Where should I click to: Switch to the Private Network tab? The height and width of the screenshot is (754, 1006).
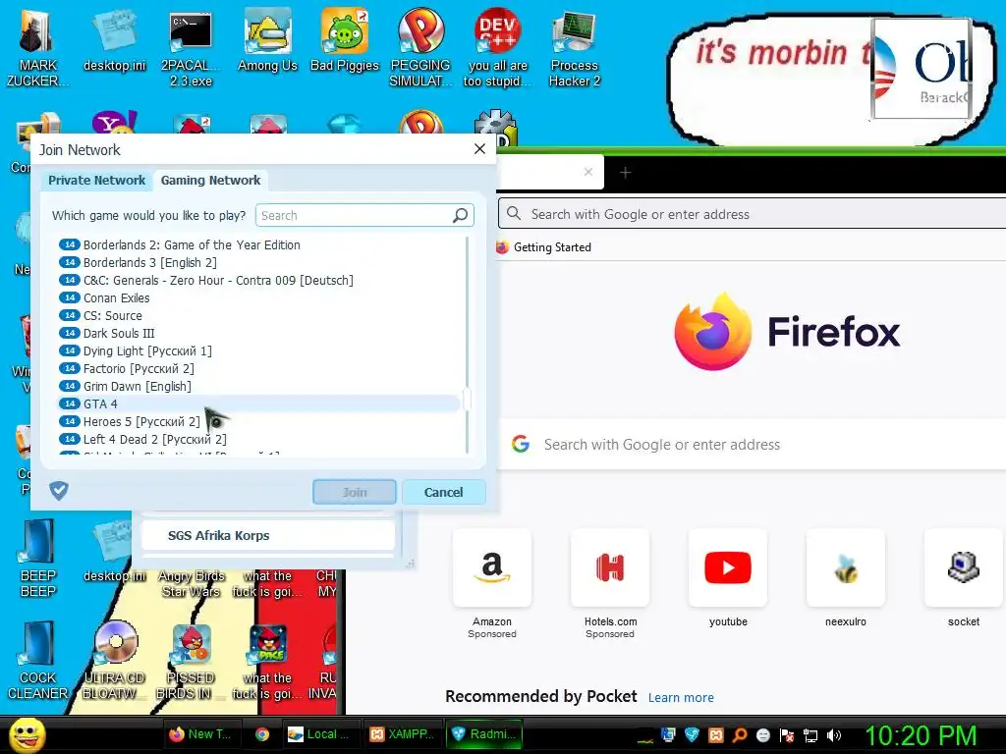(x=97, y=181)
